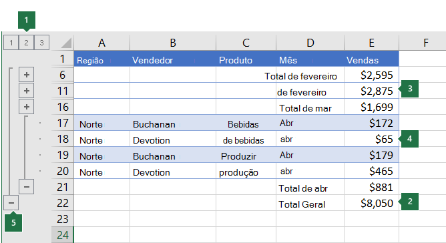
Task: Select column B header
Action: click(x=173, y=43)
